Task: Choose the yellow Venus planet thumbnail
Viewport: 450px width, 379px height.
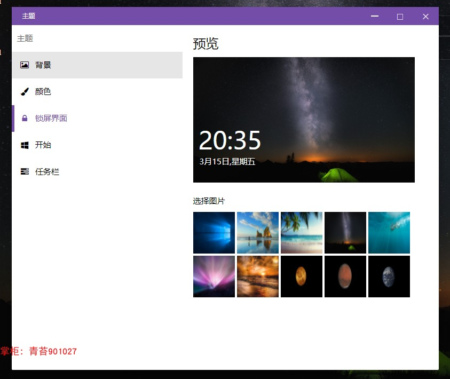Action: click(x=302, y=277)
